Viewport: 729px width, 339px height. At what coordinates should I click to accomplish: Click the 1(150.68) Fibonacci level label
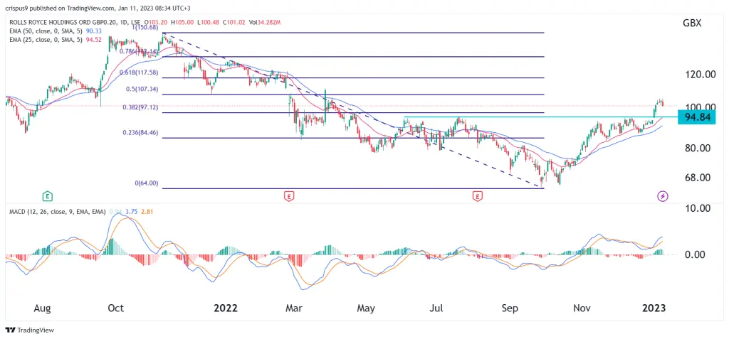tap(147, 29)
